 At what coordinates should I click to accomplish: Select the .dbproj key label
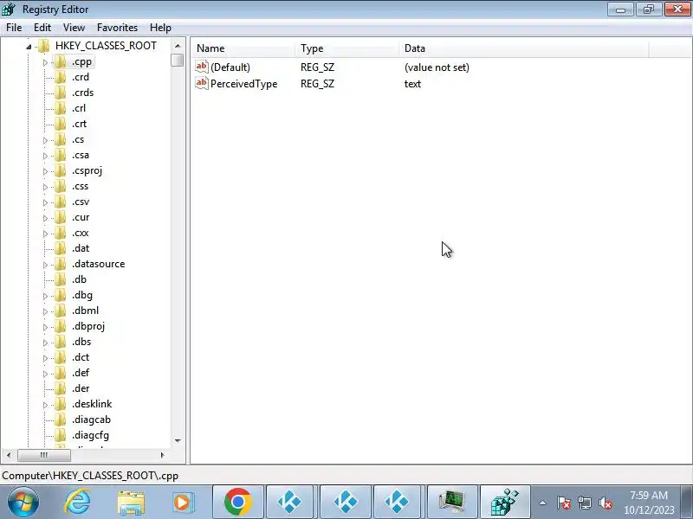88,326
